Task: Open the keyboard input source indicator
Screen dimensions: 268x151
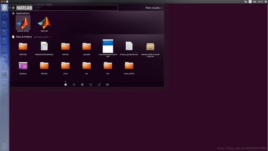Action: (250, 2)
